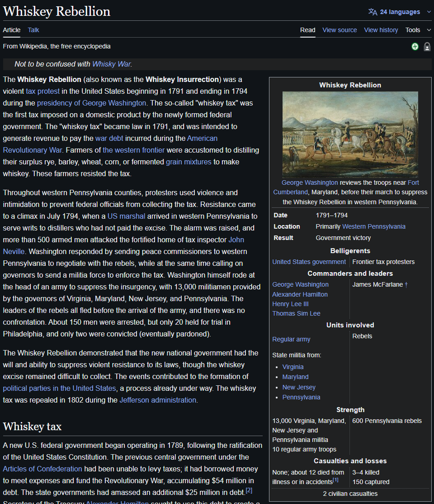The image size is (434, 504).
Task: Follow the war debt link
Action: pyautogui.click(x=109, y=139)
